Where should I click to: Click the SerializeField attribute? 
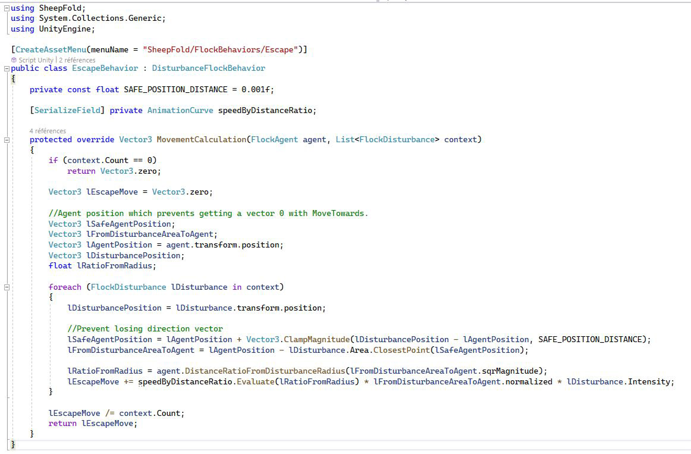tap(67, 110)
